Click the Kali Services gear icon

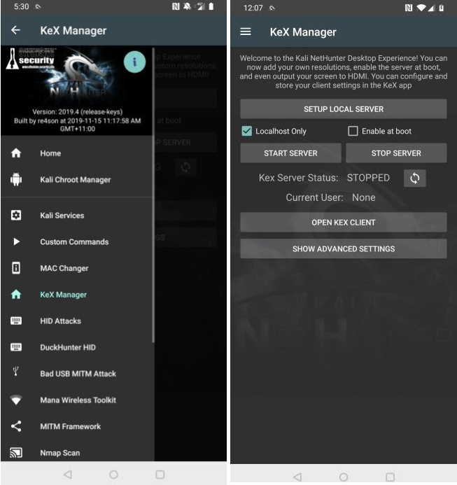pos(16,216)
